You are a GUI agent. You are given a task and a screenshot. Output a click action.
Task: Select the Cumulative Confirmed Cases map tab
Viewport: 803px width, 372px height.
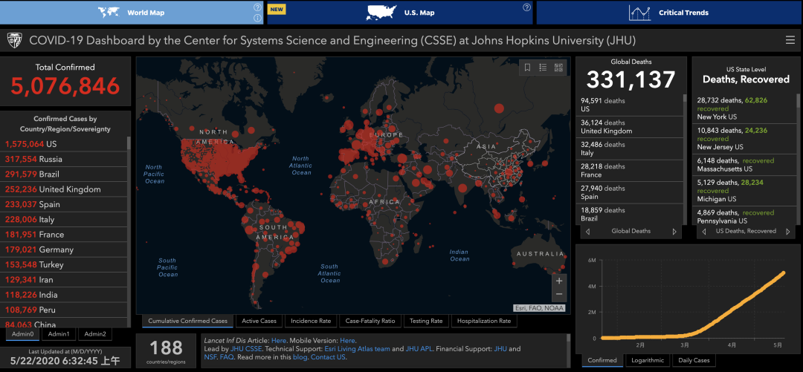click(x=187, y=321)
